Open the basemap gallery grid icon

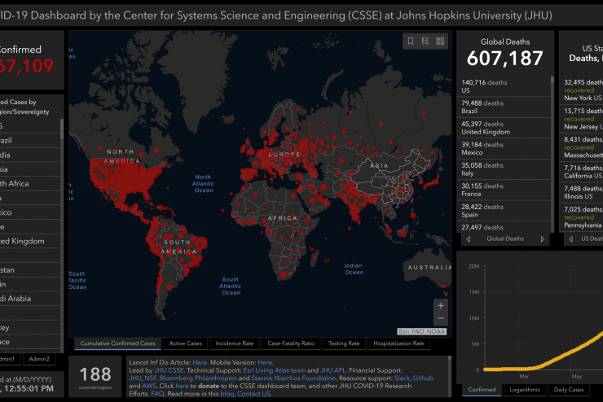click(x=441, y=41)
